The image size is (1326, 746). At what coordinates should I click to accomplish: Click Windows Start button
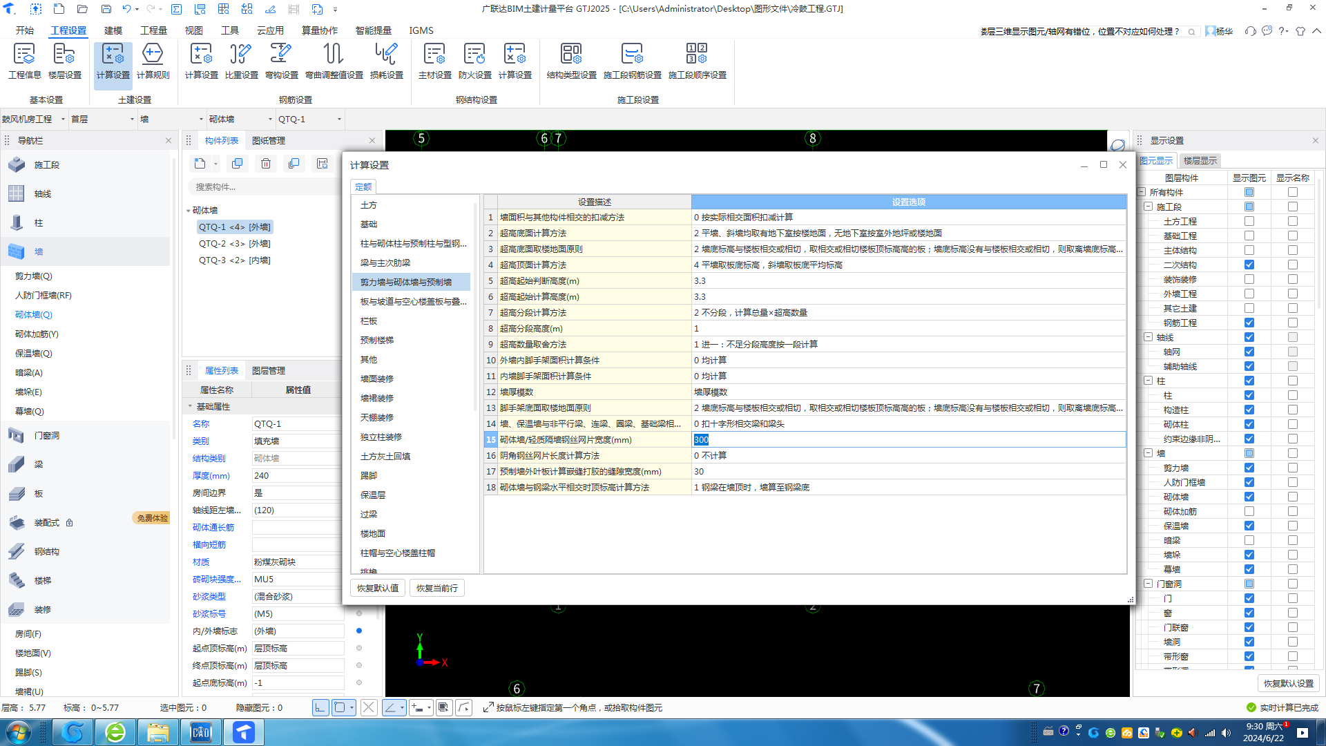click(19, 732)
